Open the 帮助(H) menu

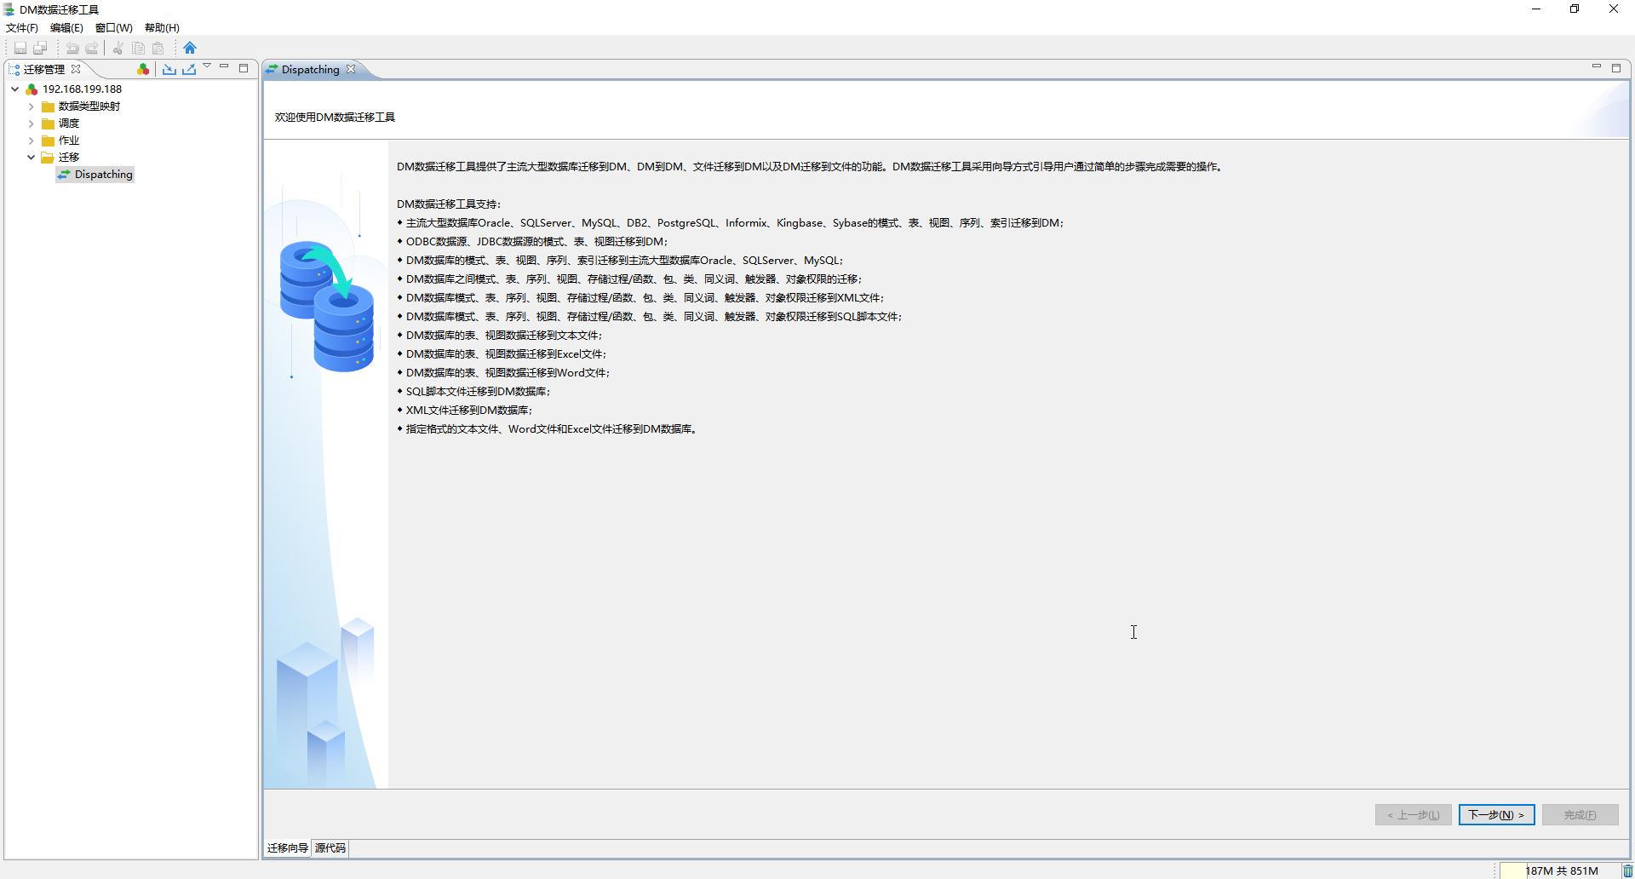162,28
